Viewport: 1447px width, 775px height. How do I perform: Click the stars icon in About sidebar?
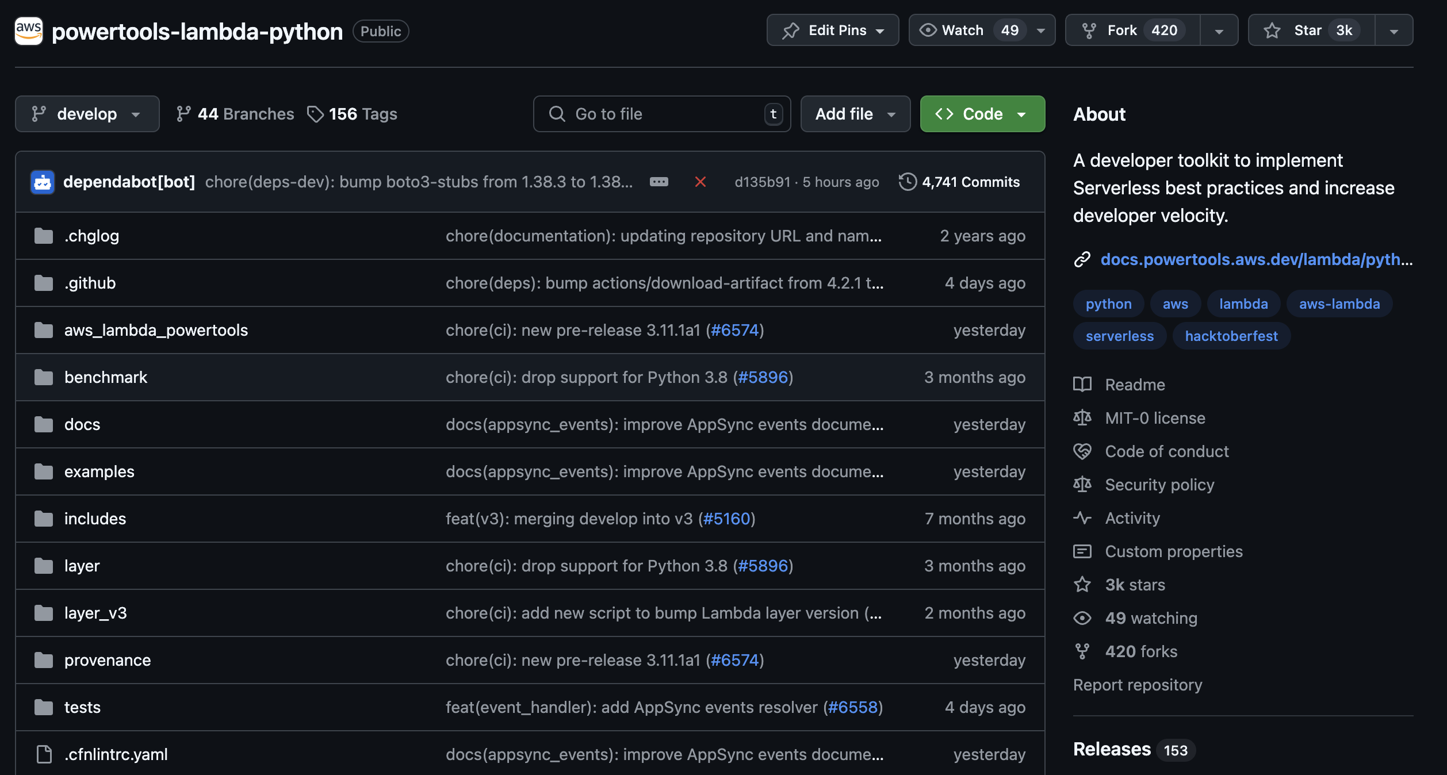click(x=1082, y=585)
